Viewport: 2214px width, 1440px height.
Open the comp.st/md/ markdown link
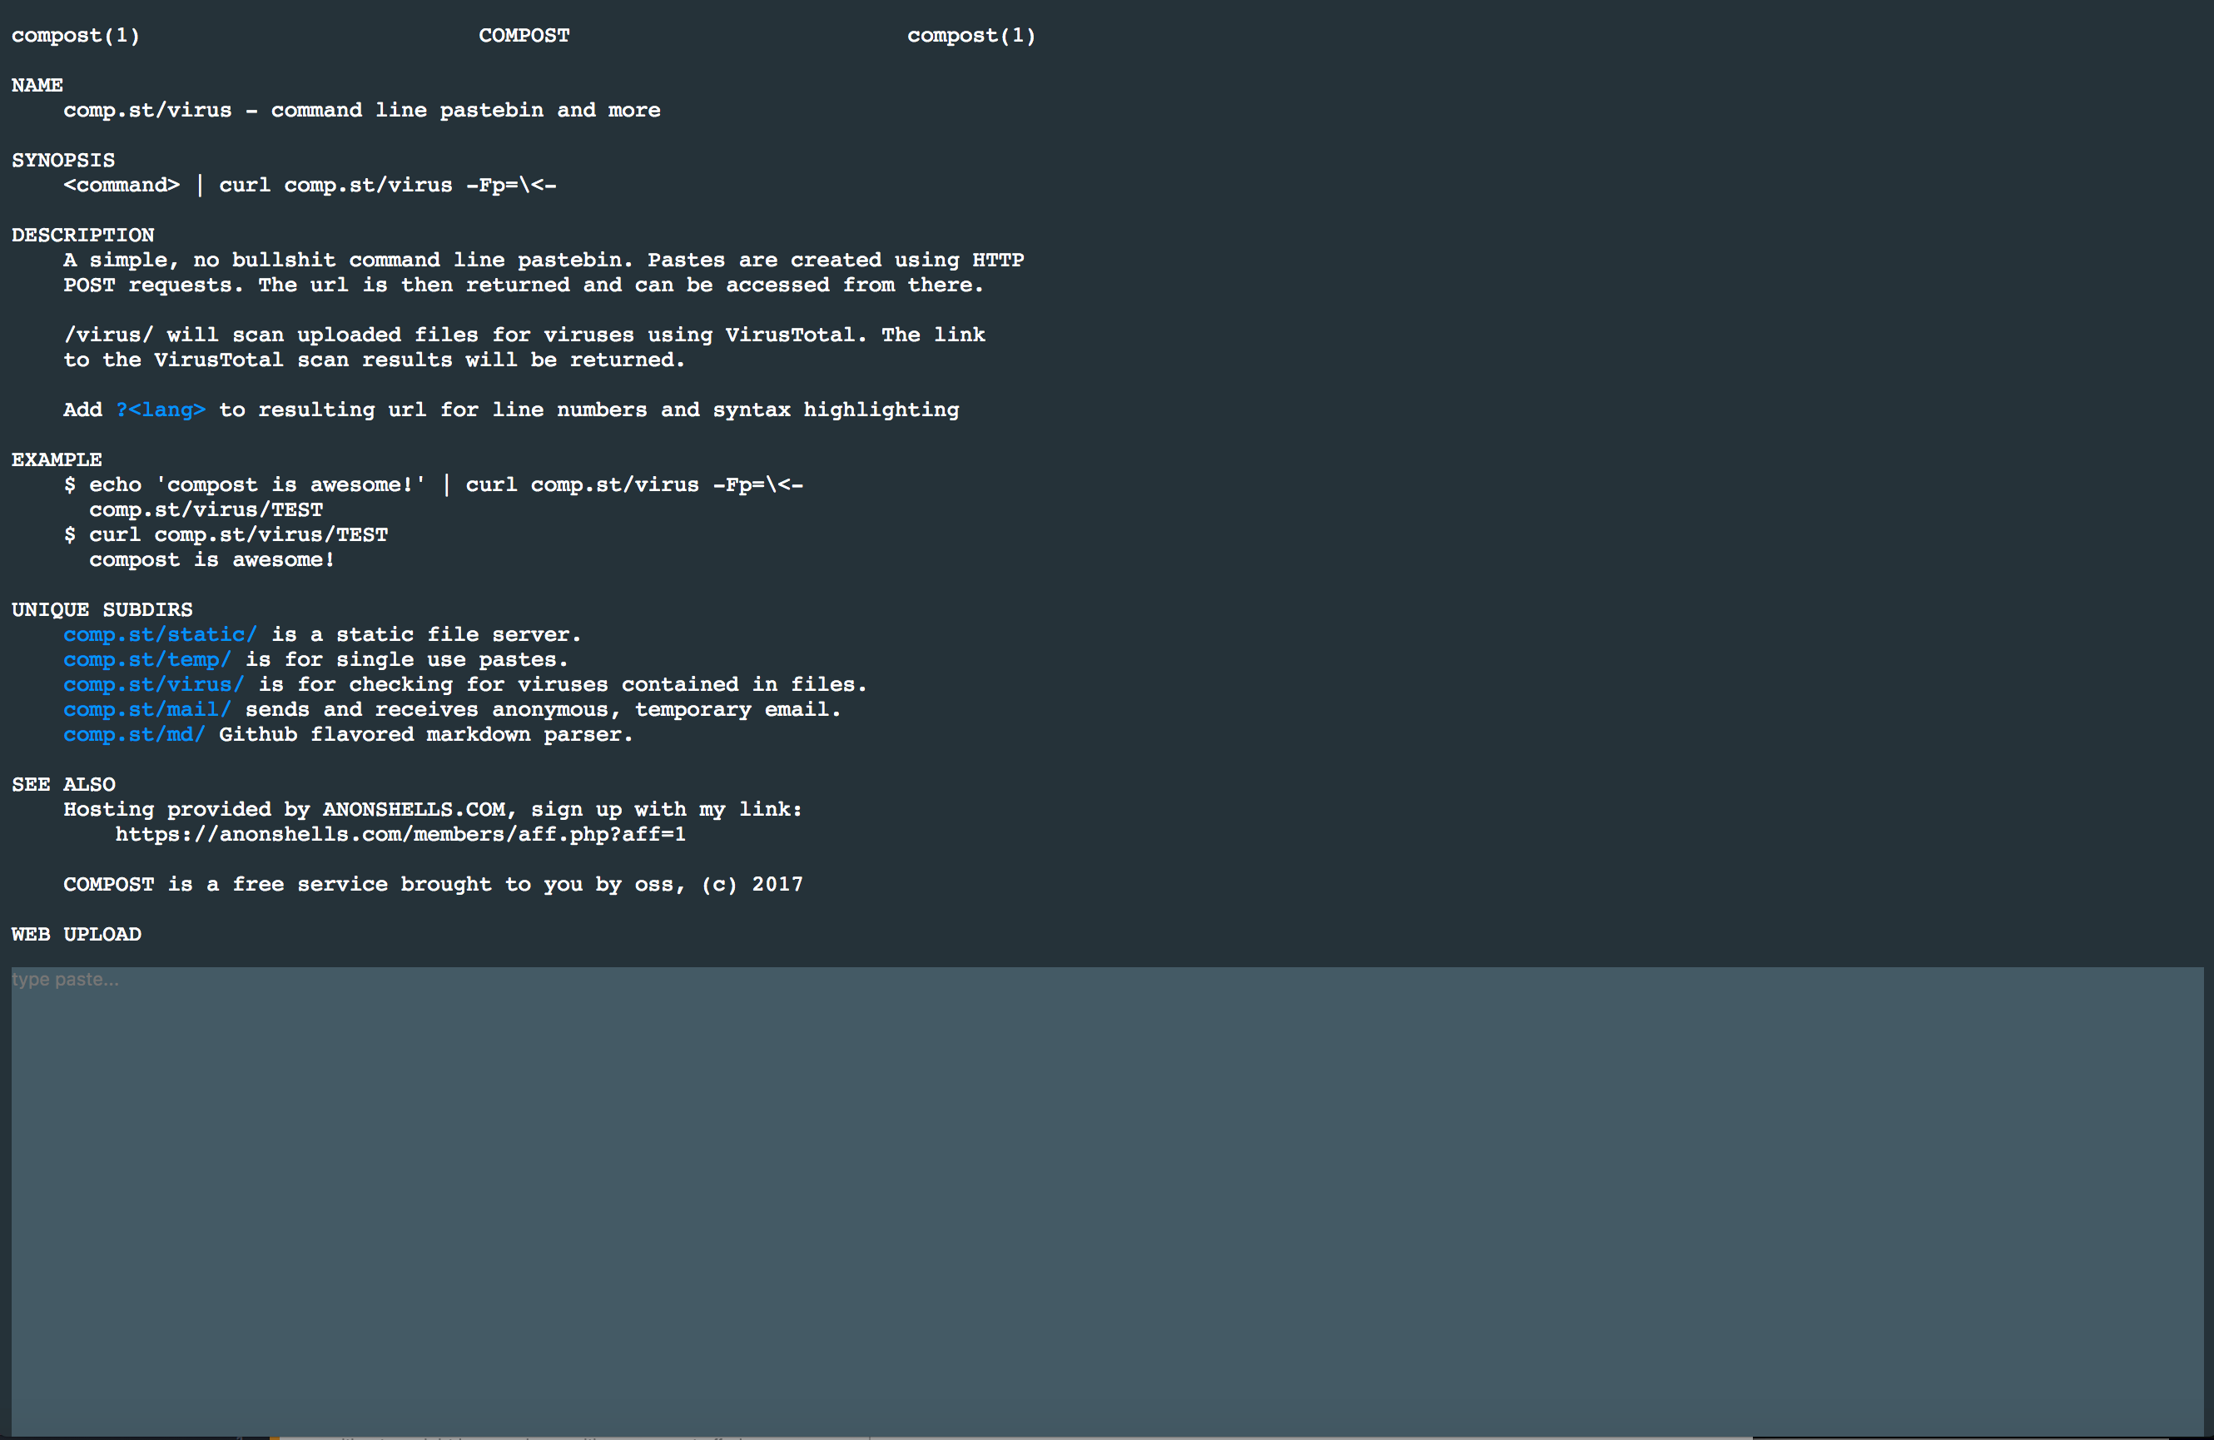pyautogui.click(x=134, y=735)
